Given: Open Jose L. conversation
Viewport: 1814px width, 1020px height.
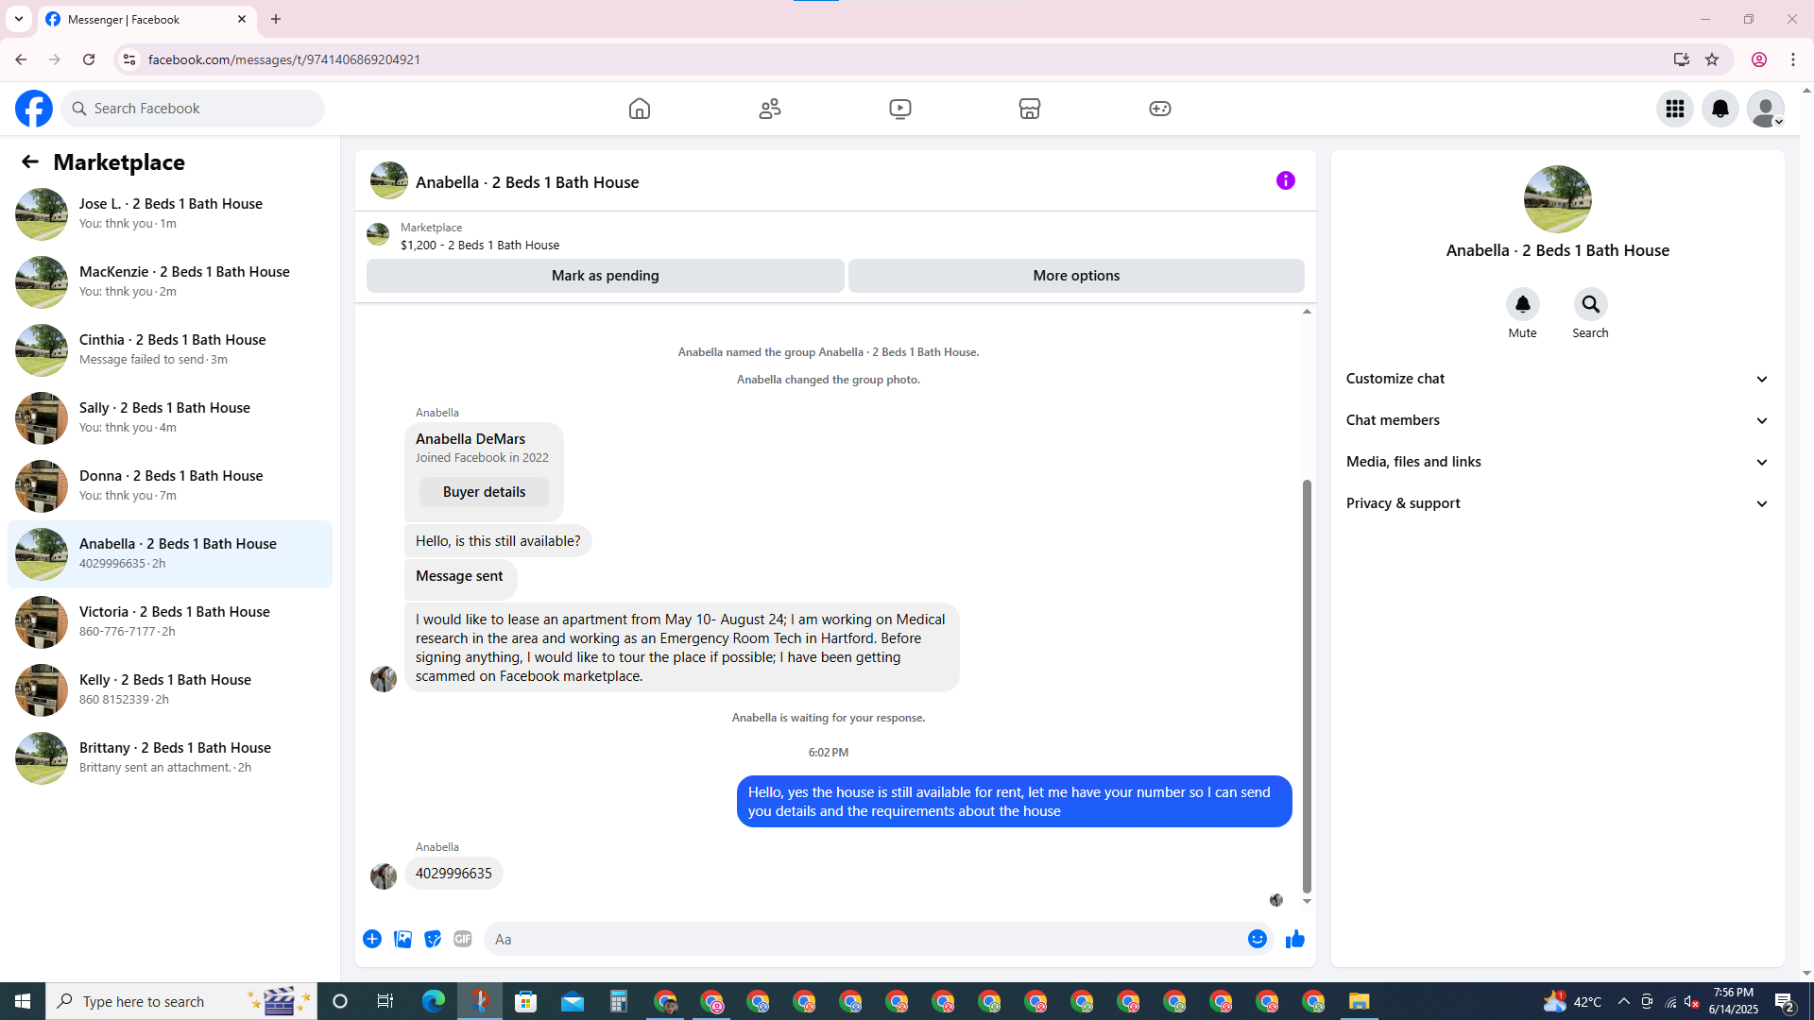Looking at the screenshot, I should click(x=170, y=213).
